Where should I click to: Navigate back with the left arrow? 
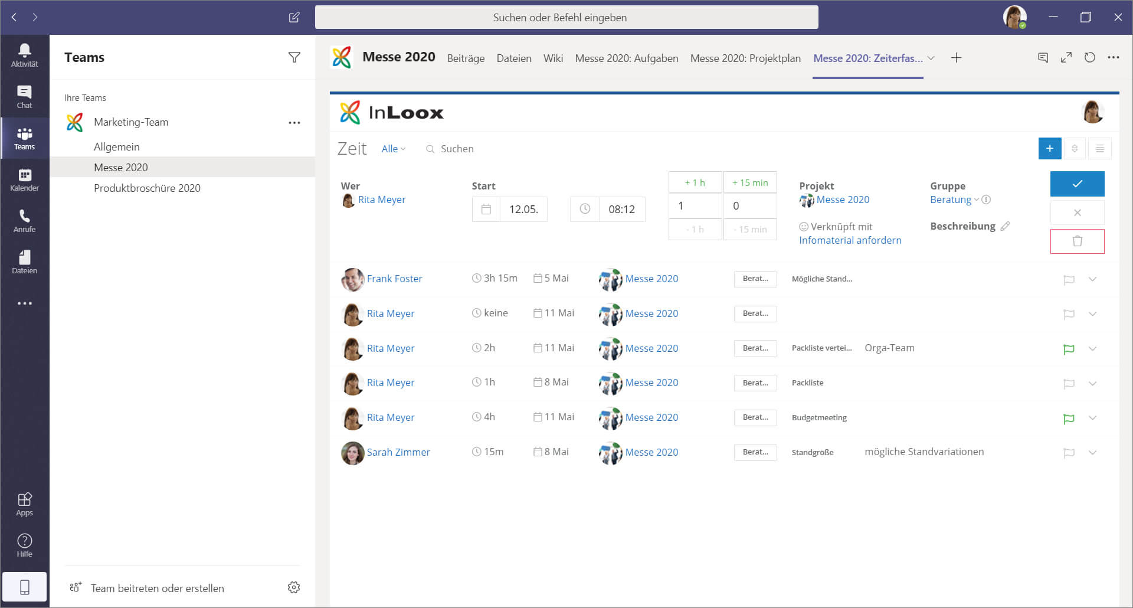click(x=14, y=17)
